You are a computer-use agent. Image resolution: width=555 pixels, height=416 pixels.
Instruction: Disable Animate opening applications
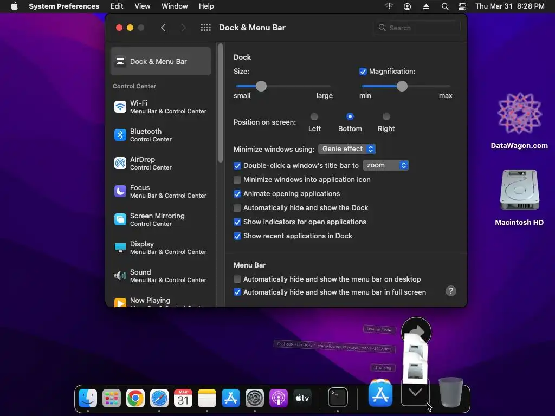(x=237, y=194)
